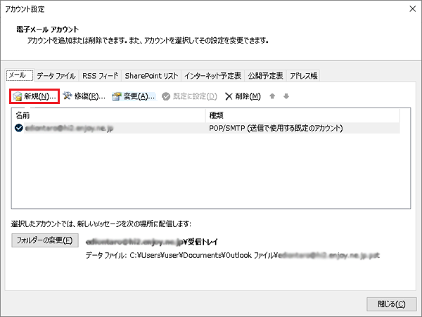The image size is (422, 317).
Task: Switch to the SharePoint リスト tab
Action: click(151, 76)
